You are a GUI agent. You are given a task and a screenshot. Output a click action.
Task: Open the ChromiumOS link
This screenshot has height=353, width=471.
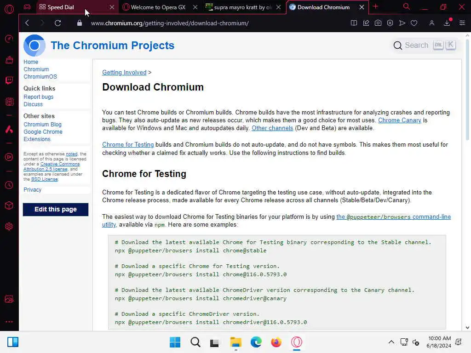pyautogui.click(x=40, y=77)
